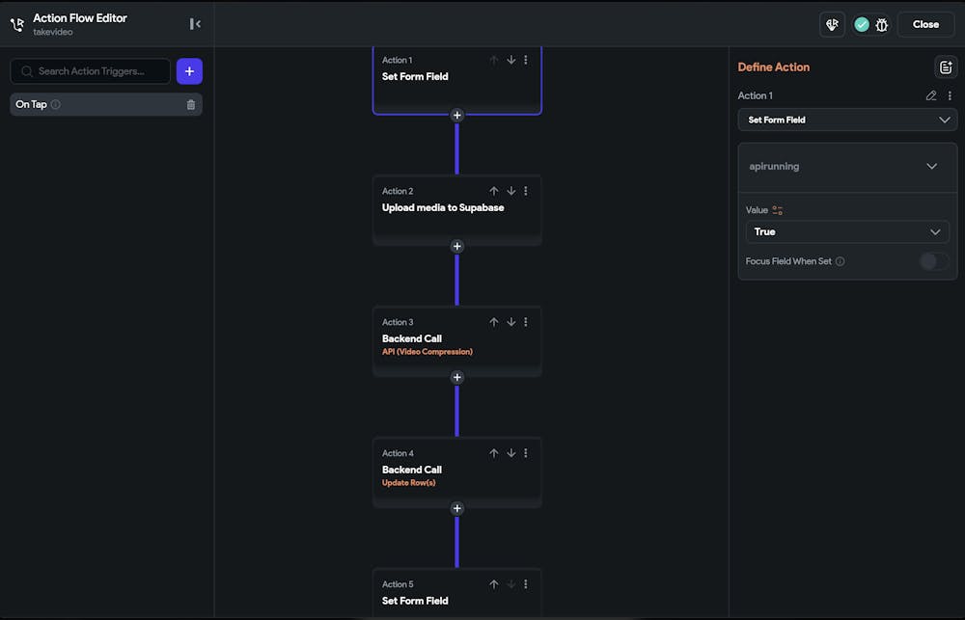The width and height of the screenshot is (965, 620).
Task: Add an action below Upload media to Supabase
Action: click(457, 246)
